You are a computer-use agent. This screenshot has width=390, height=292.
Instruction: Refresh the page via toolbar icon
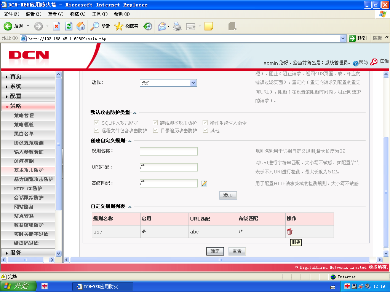[x=69, y=26]
